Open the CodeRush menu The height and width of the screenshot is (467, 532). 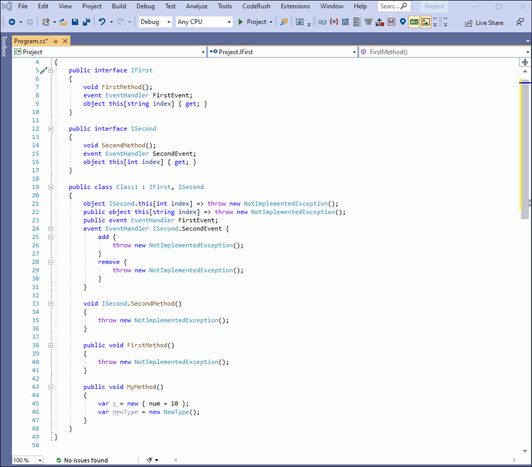[x=256, y=6]
